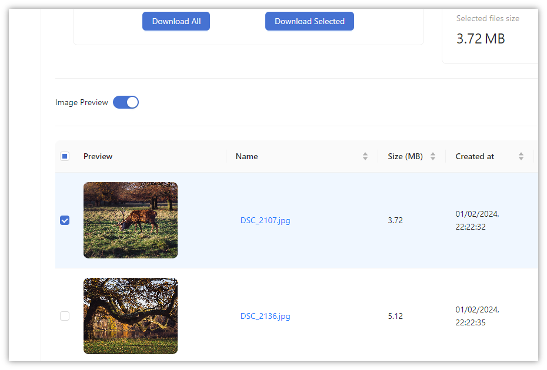
Task: Sort the table by Name column
Action: [365, 156]
